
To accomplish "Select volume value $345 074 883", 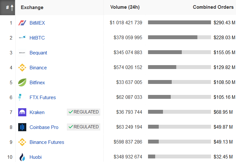I will (x=128, y=52).
